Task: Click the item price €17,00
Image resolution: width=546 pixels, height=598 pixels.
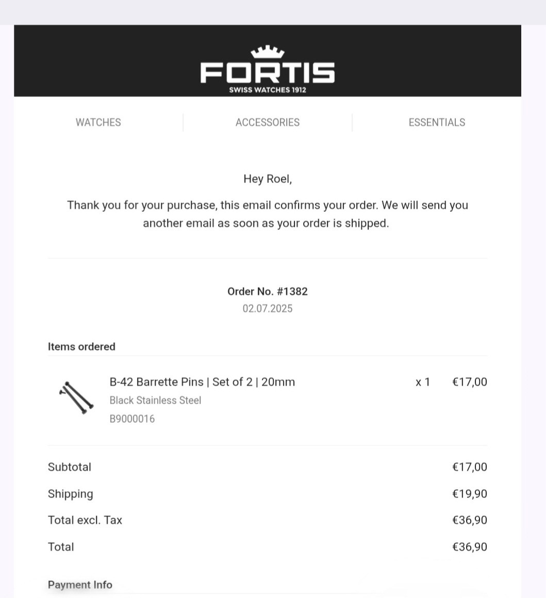Action: 470,382
